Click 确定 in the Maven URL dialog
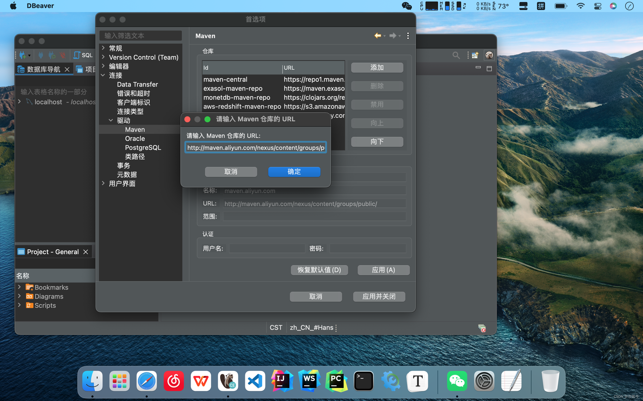 coord(294,172)
